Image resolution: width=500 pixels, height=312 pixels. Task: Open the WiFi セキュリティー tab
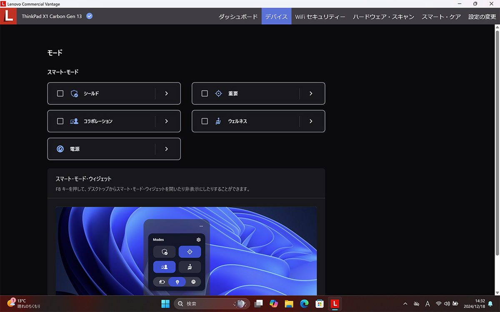click(320, 17)
